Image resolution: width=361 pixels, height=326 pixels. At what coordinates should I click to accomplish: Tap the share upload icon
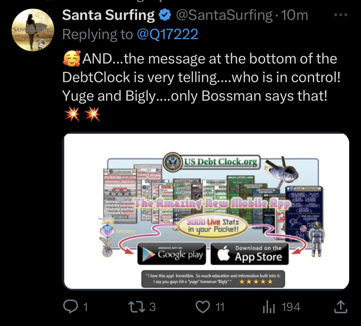[x=340, y=307]
